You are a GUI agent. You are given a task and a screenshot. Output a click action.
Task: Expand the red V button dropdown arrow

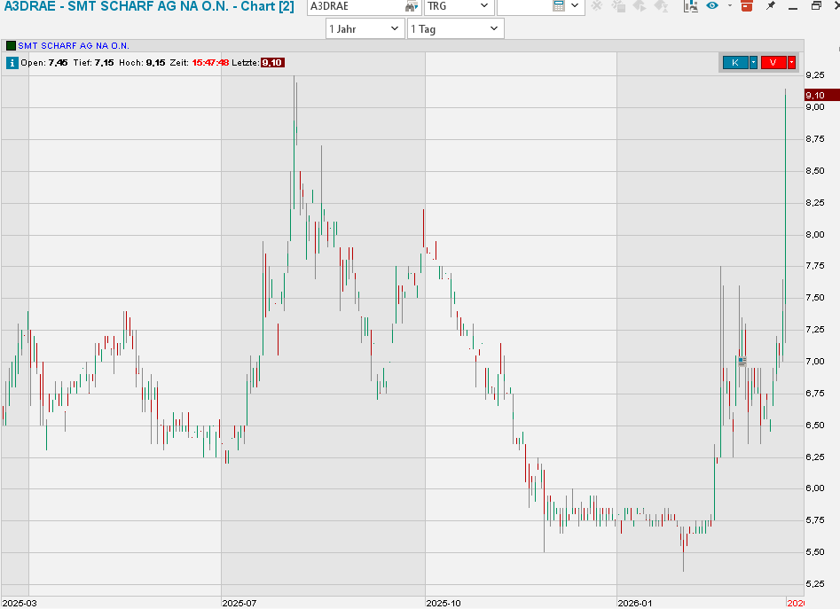792,63
